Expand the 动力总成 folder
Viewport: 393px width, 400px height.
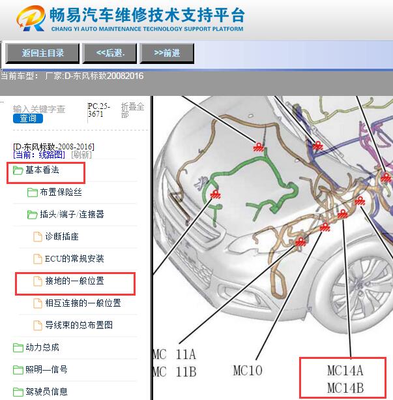tap(42, 347)
